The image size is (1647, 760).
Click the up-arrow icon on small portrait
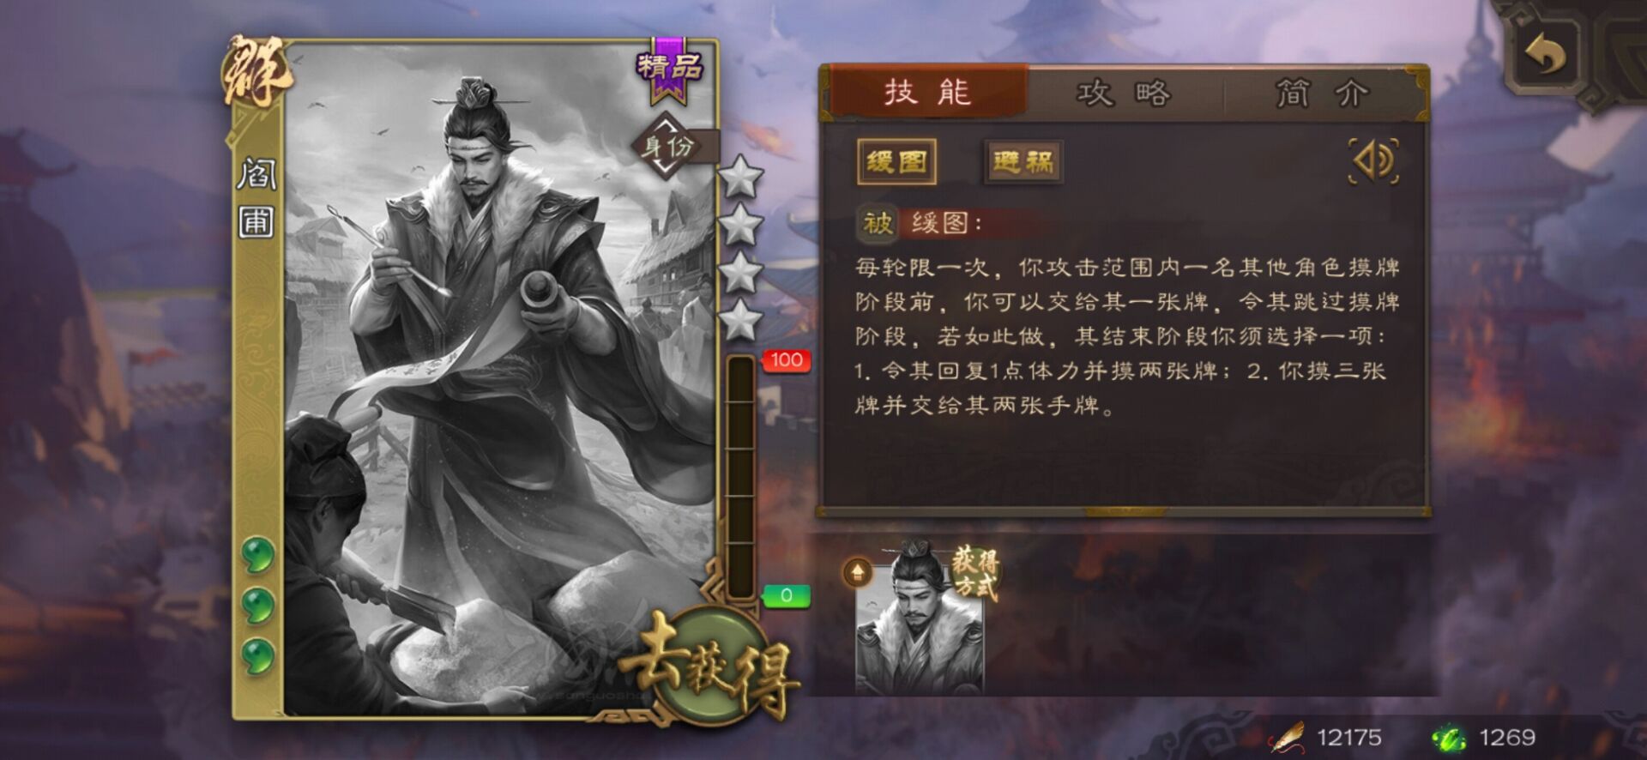tap(857, 572)
